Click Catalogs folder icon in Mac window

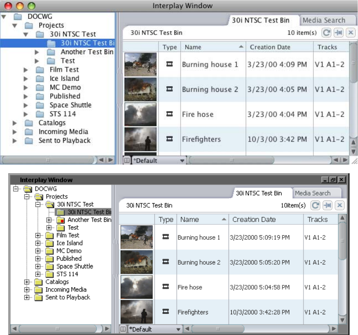pyautogui.click(x=29, y=123)
